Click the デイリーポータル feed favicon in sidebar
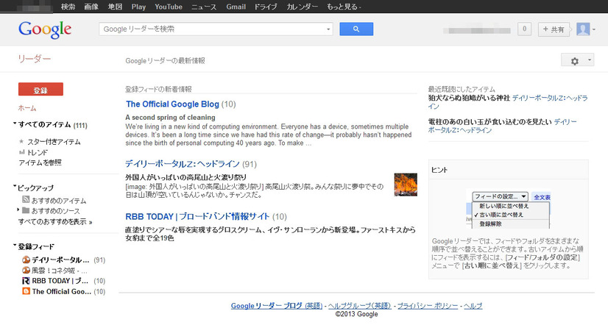This screenshot has width=608, height=325. coord(26,260)
